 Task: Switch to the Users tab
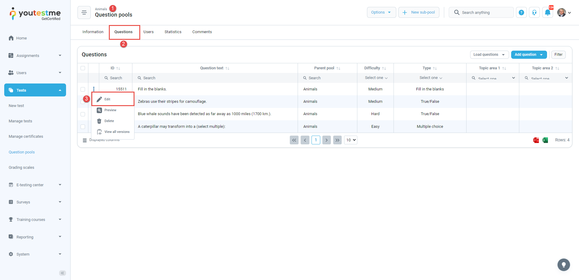pos(148,32)
